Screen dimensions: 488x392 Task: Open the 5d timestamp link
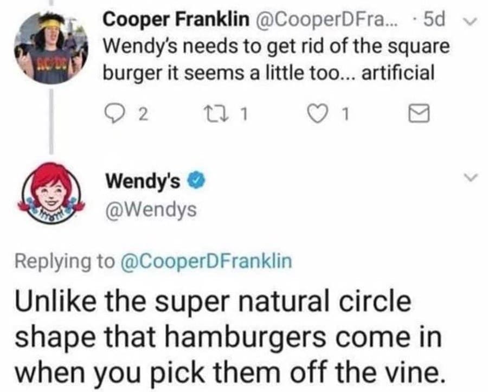coord(433,20)
